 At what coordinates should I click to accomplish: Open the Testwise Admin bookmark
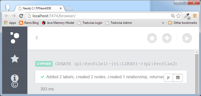119,23
